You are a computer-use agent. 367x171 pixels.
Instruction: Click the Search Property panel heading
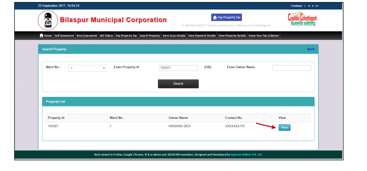pos(54,49)
